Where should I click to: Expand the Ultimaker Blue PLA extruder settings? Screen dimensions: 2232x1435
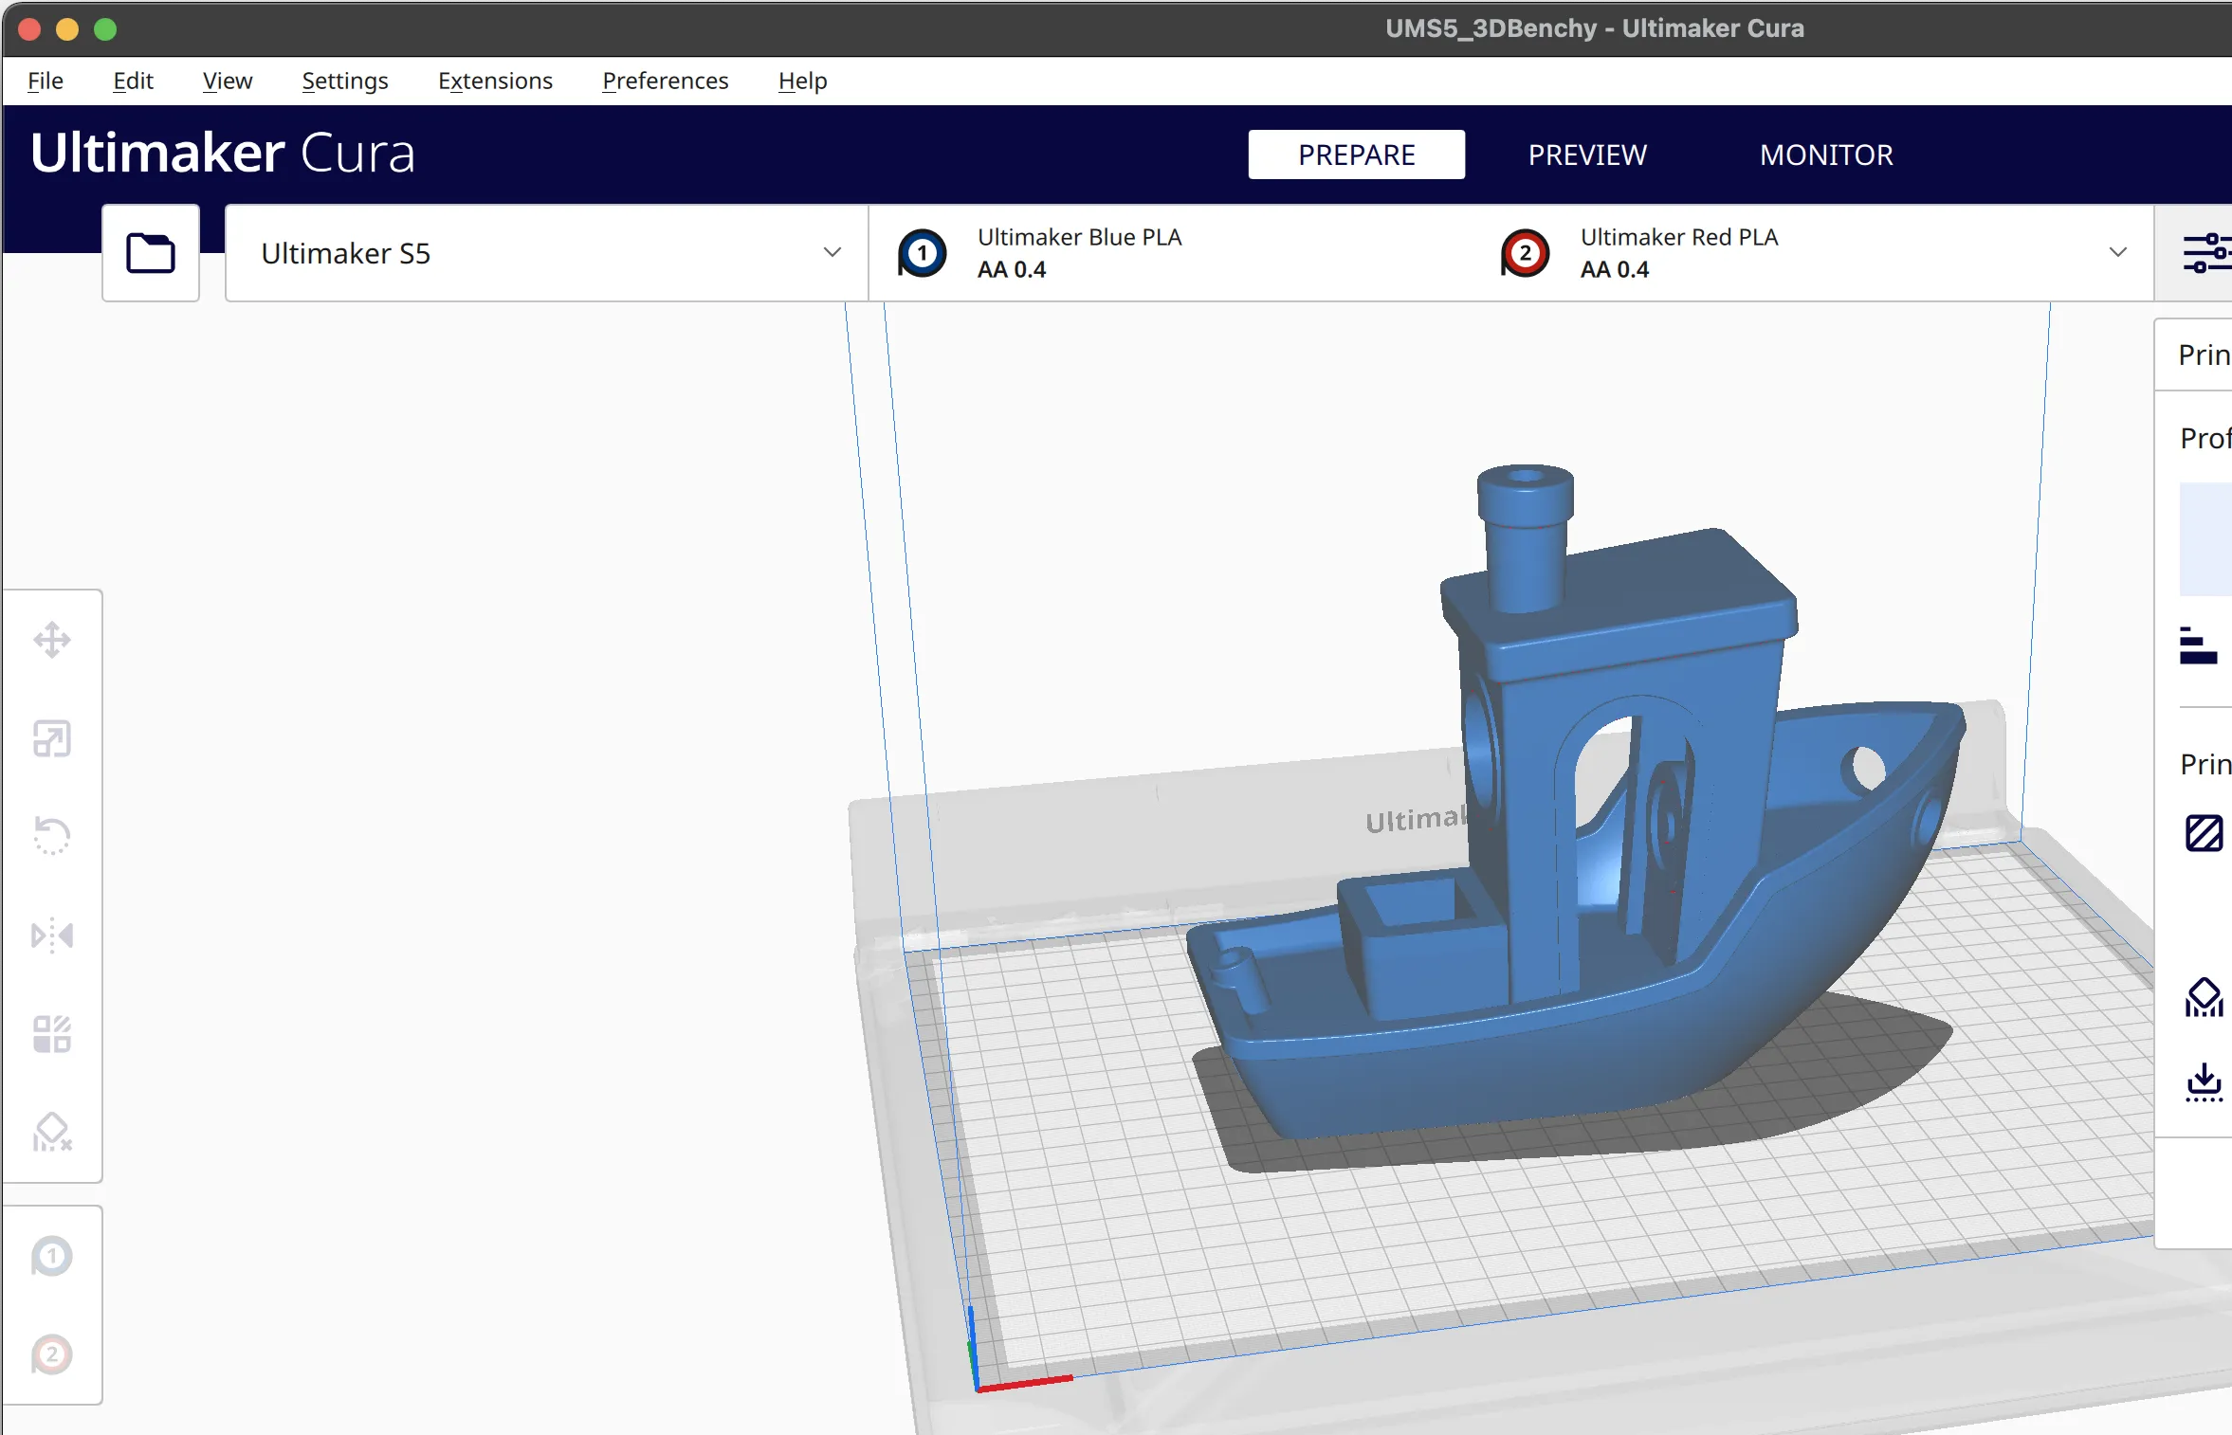point(1081,252)
